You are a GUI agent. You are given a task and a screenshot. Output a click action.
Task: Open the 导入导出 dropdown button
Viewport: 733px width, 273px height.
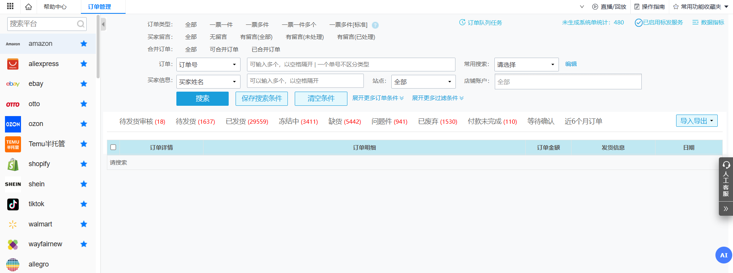pyautogui.click(x=697, y=121)
